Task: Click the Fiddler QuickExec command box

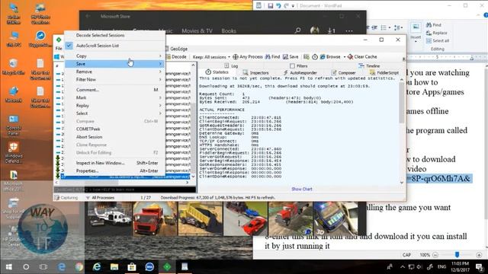Action: tap(125, 190)
